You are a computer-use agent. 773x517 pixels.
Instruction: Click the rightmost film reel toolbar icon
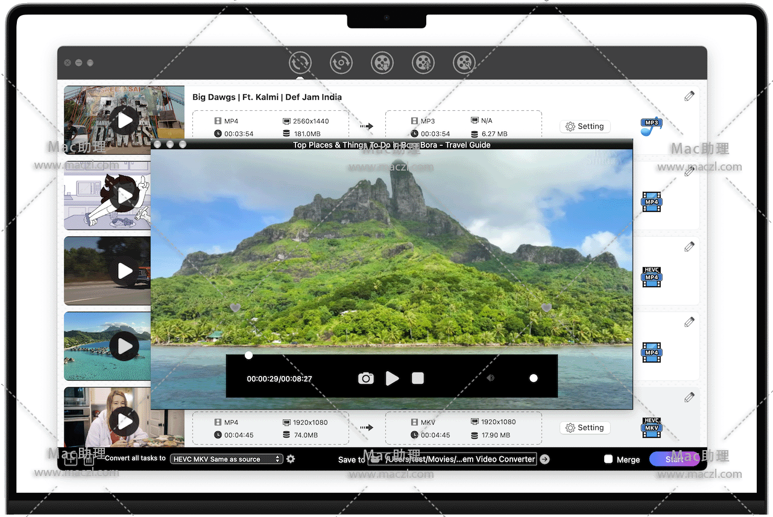coord(464,62)
